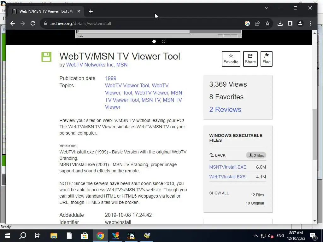Viewport: 323px width, 242px height.
Task: Open the bee icon app on the taskbar
Action: coord(147,236)
